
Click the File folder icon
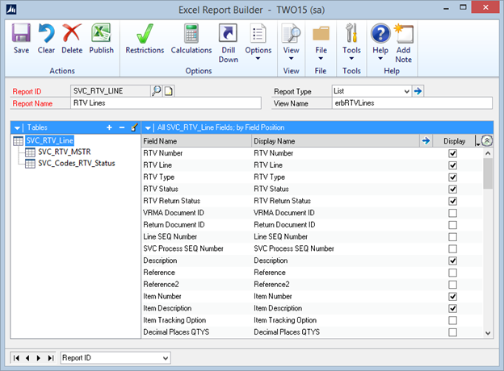point(321,33)
